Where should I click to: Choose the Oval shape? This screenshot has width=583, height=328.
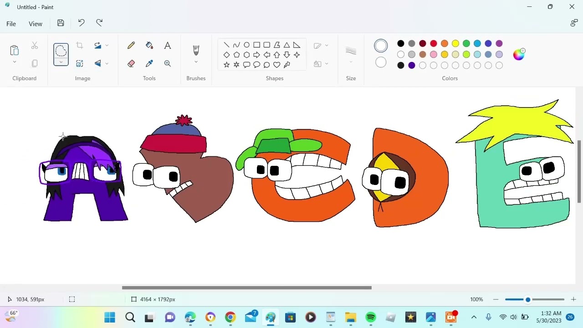point(246,45)
